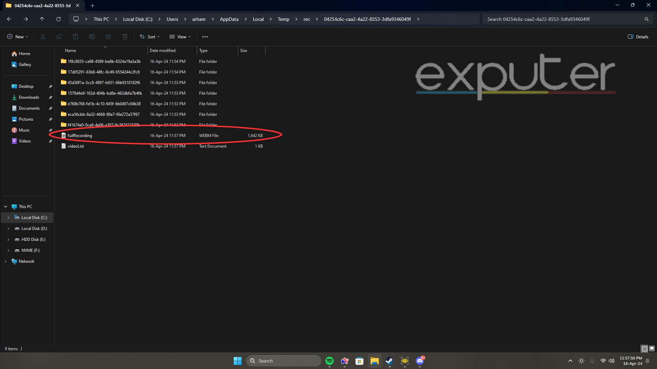Open the Details pane
The height and width of the screenshot is (369, 657).
pos(638,37)
